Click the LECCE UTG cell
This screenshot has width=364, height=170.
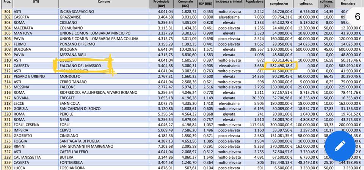[x=36, y=104]
